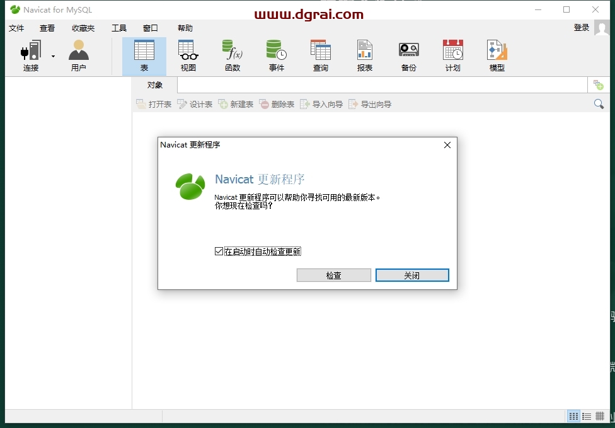Click 打开表 open table button
The image size is (615, 428).
point(154,104)
